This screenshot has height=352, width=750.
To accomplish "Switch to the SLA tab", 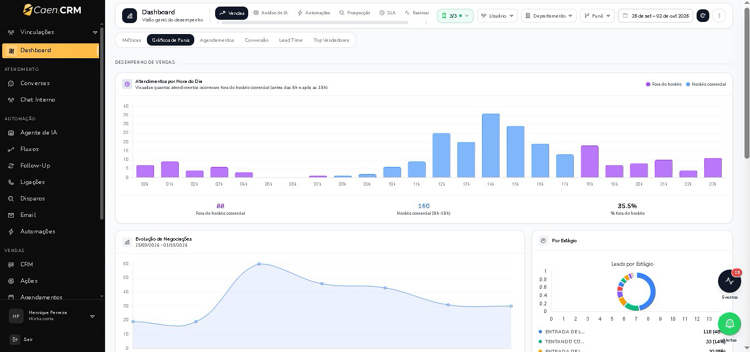I will [x=387, y=13].
